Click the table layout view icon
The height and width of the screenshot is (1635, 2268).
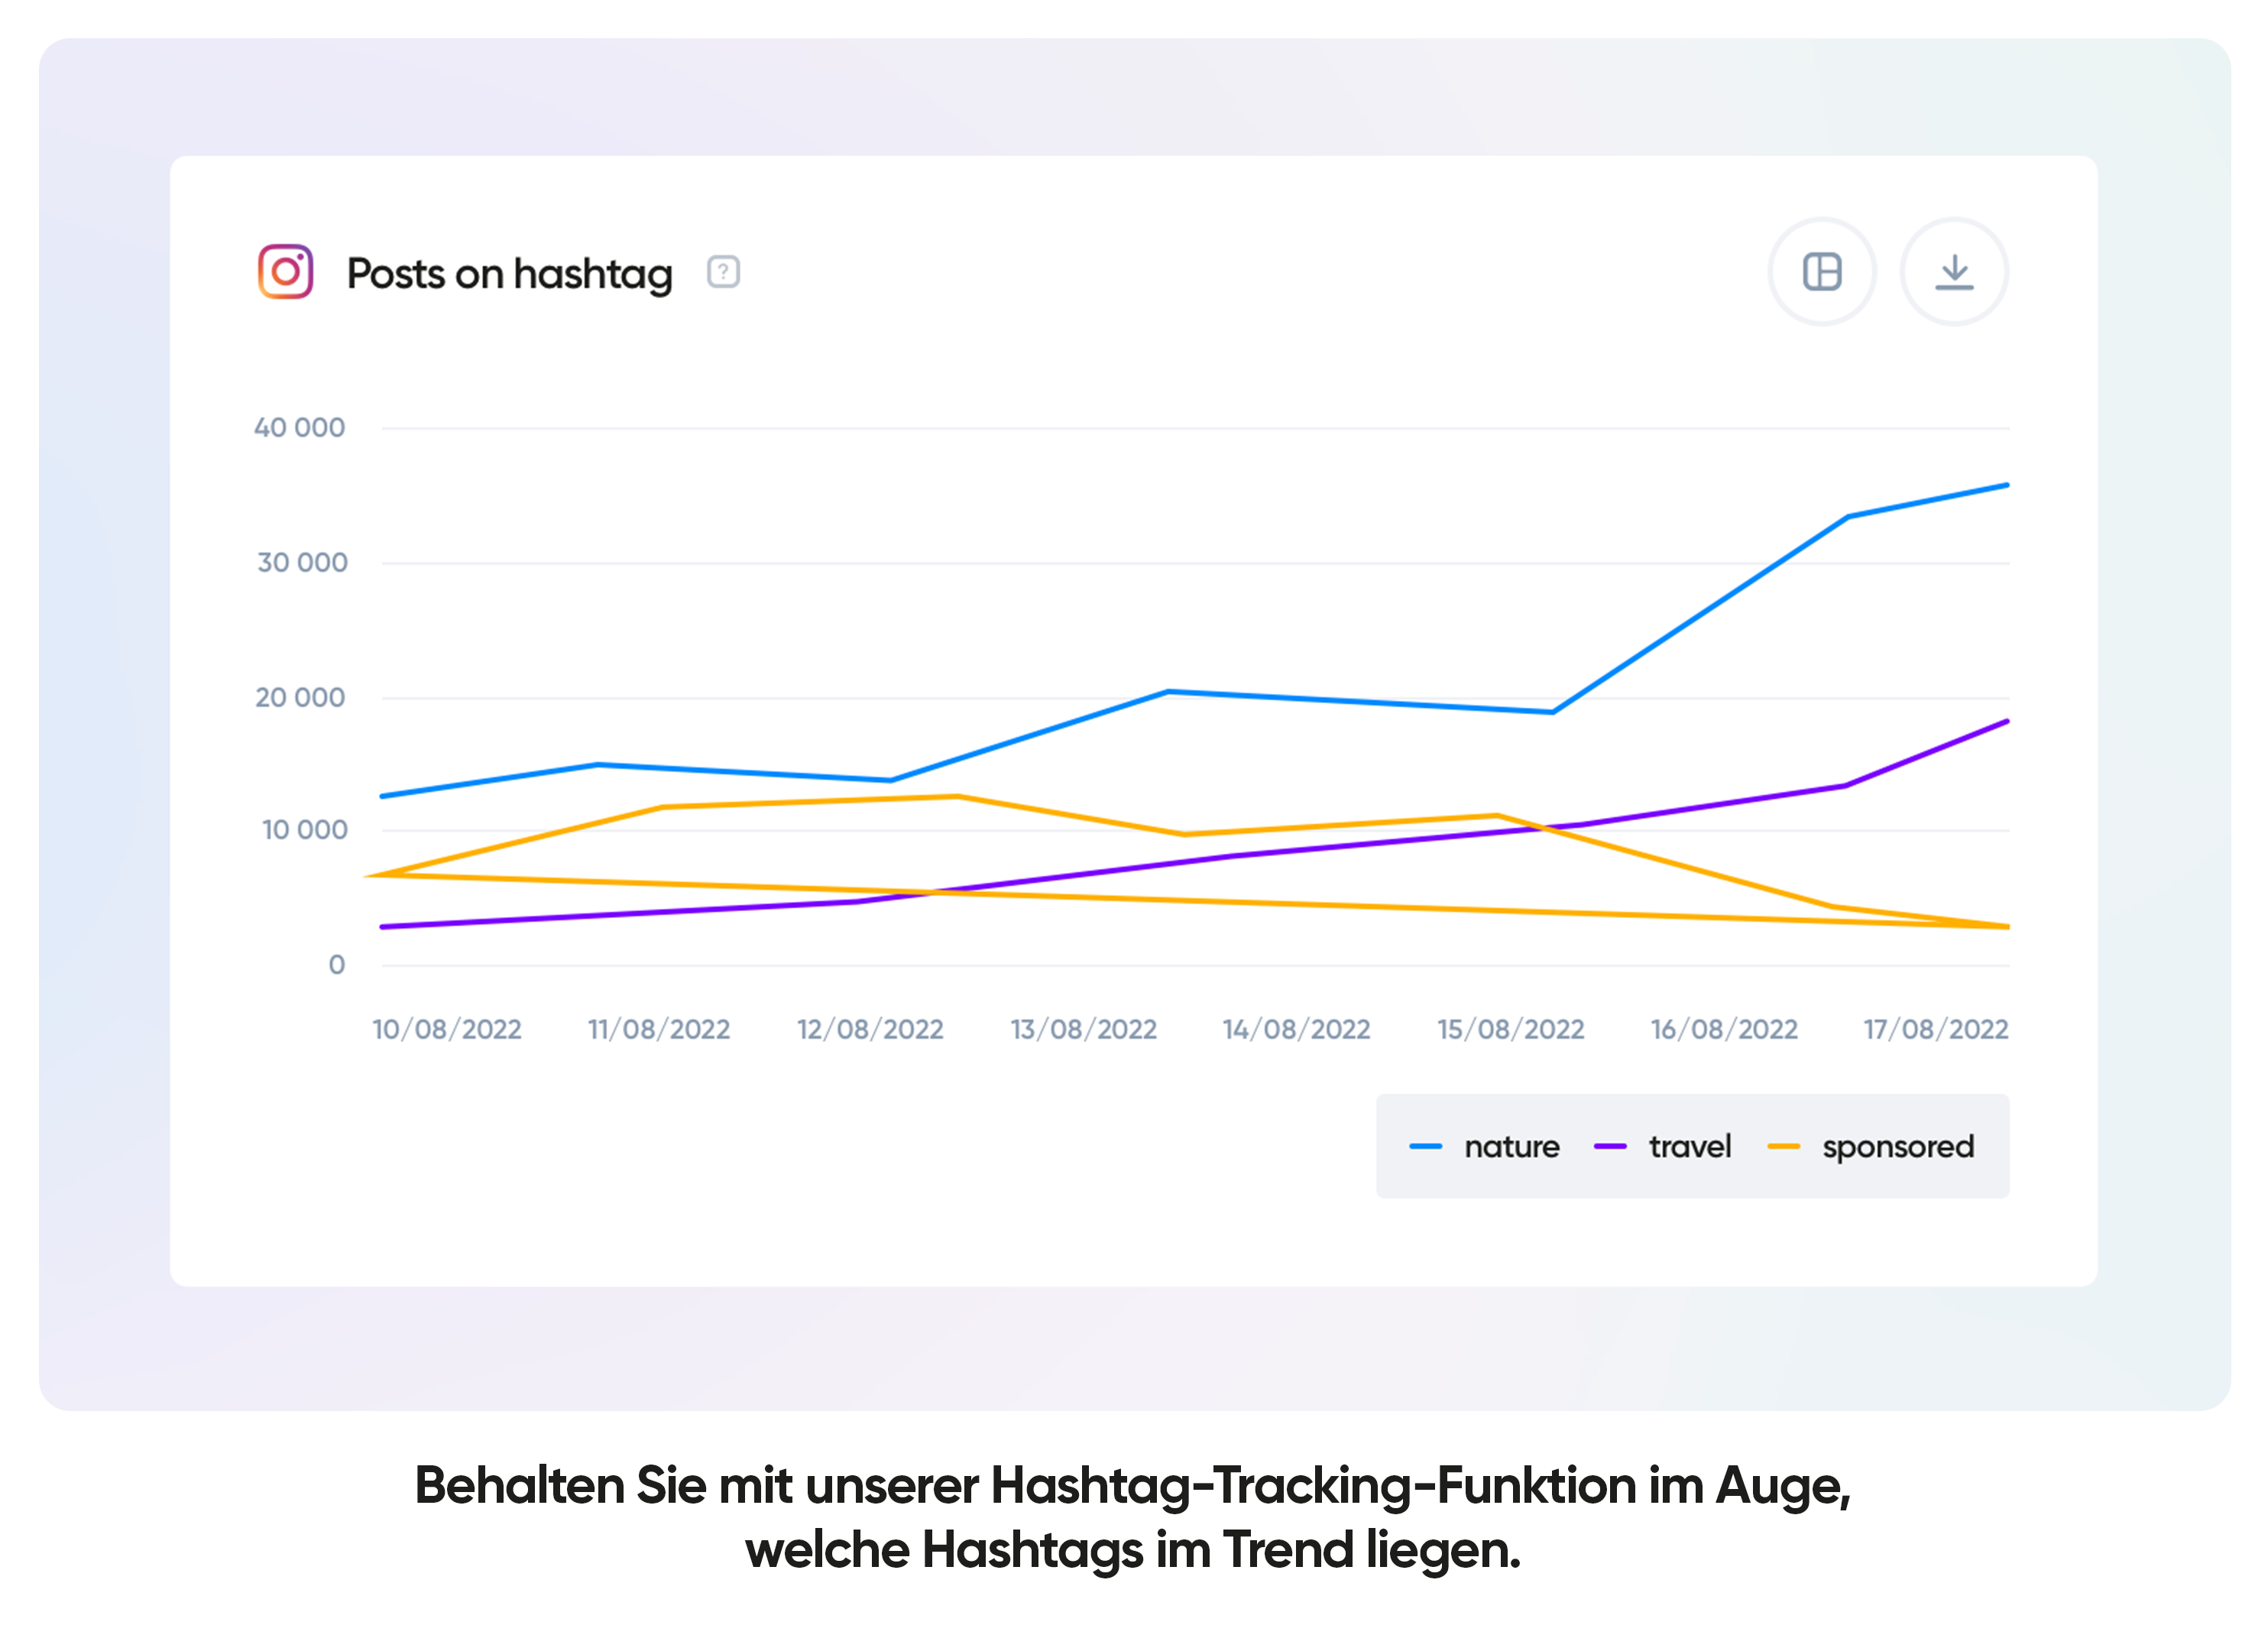(x=1822, y=272)
